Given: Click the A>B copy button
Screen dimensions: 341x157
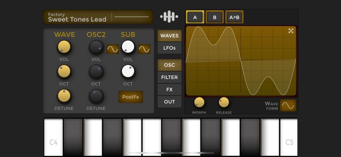Looking at the screenshot, I should [234, 17].
